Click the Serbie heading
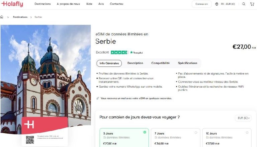Viewport: 257px width, 147px height. tap(105, 41)
